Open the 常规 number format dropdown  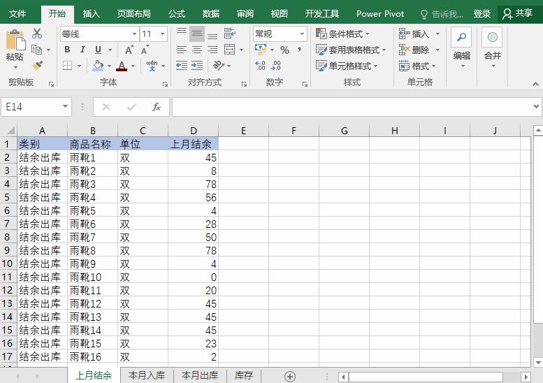302,34
